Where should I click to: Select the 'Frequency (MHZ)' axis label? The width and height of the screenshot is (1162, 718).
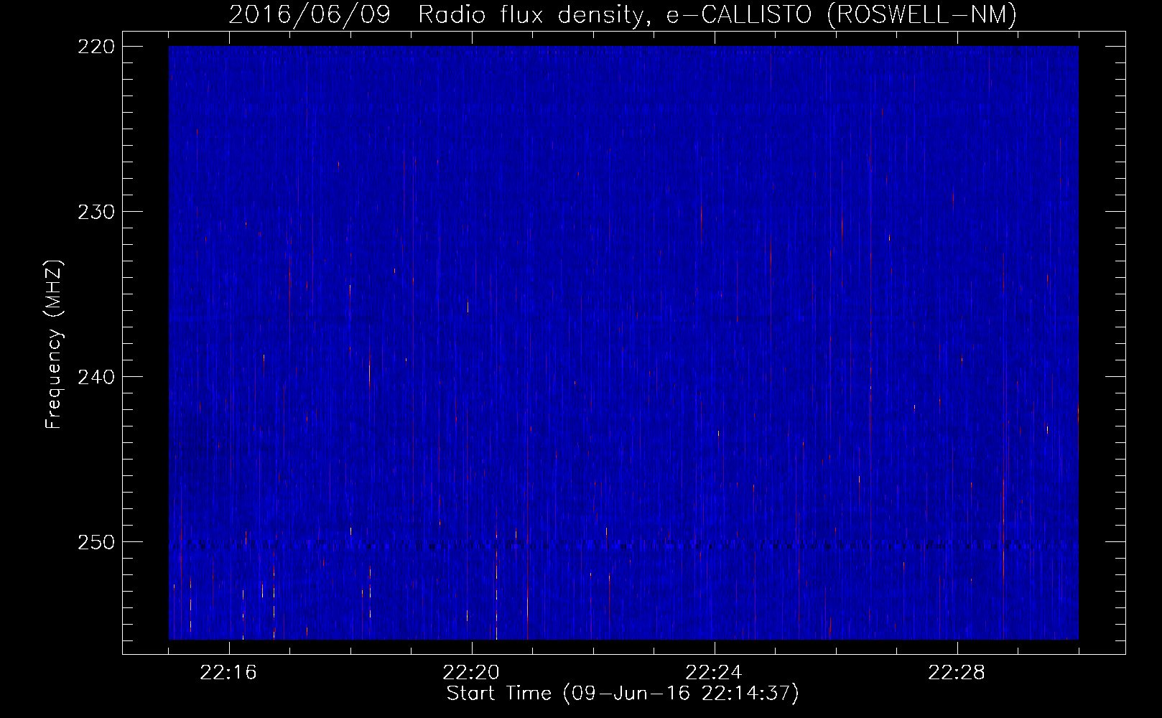point(54,345)
